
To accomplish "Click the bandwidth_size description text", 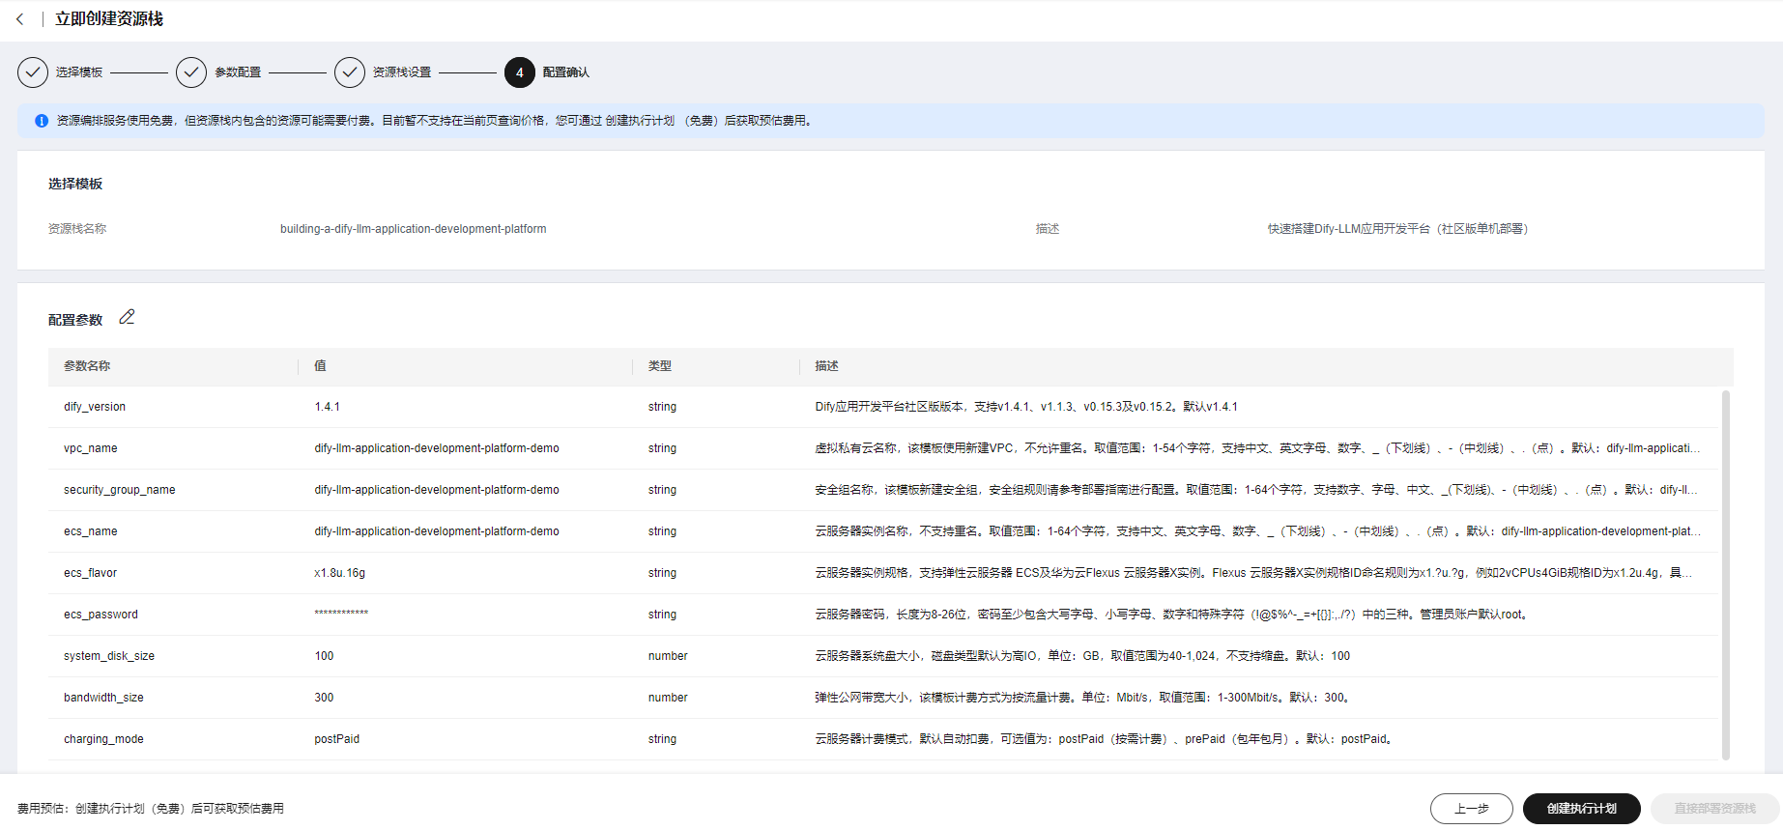I will pos(1082,698).
